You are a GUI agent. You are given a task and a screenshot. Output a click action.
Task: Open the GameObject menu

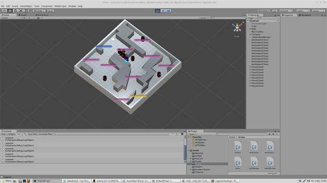[x=26, y=6]
